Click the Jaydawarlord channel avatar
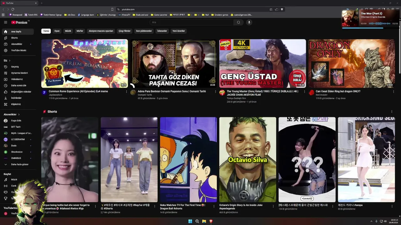Screen dimensions: 401x225 [x=44, y=92]
